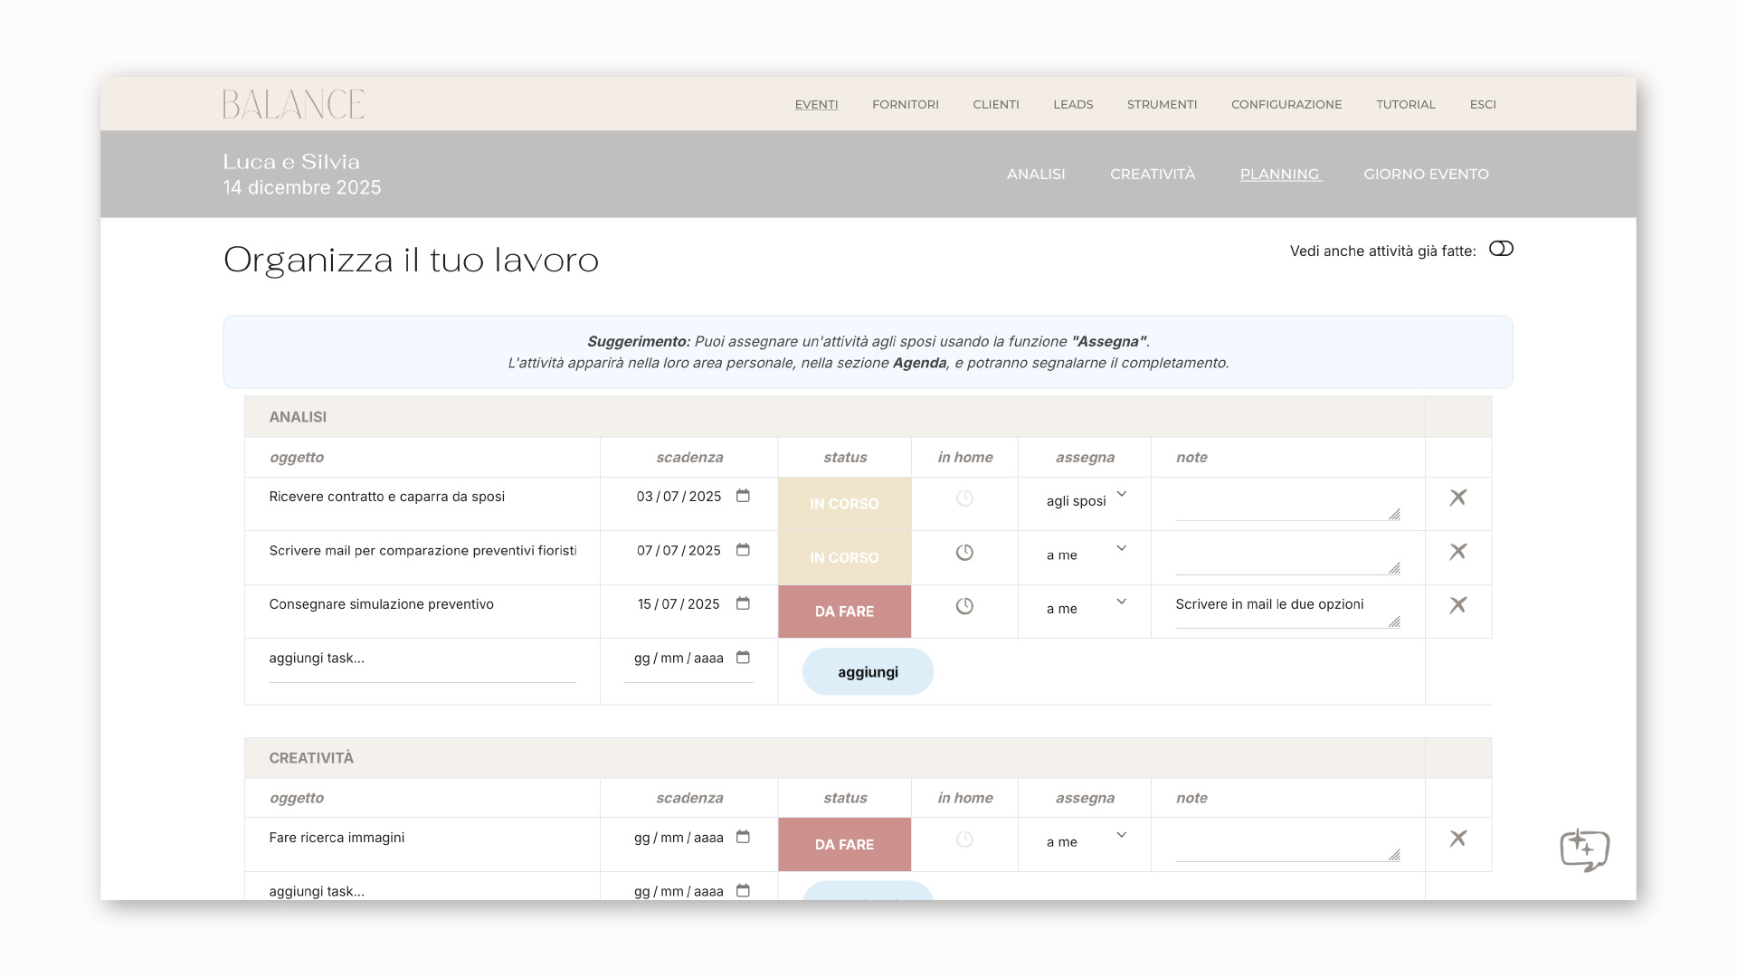Delete the 'Scrivere mail per comparazione' task

pos(1457,552)
